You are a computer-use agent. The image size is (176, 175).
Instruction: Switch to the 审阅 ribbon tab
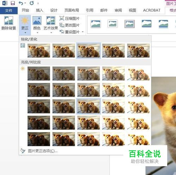(x=118, y=10)
